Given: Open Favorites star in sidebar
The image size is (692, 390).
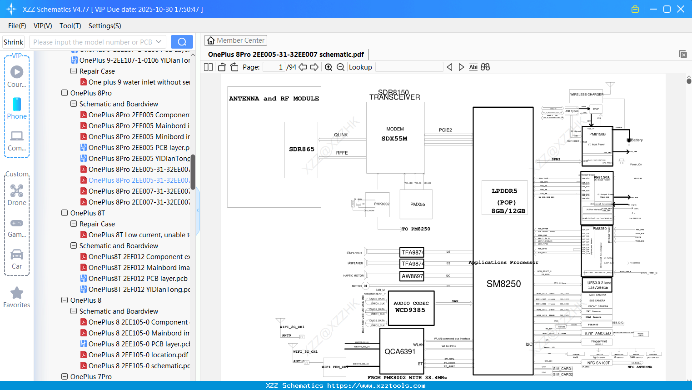Looking at the screenshot, I should 16,293.
